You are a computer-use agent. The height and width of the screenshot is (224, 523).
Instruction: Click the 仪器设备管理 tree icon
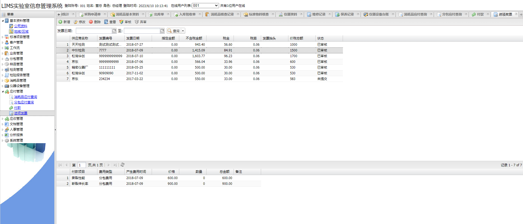tap(7, 86)
